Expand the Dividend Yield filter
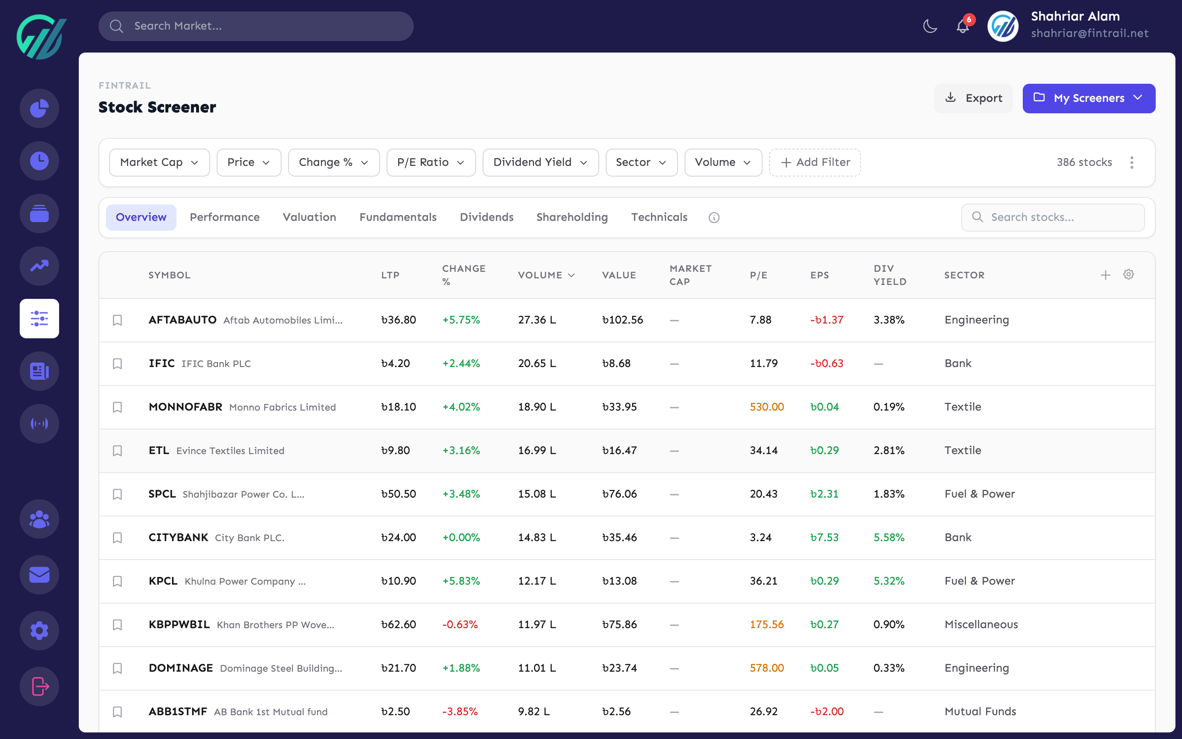The height and width of the screenshot is (739, 1182). pos(540,162)
